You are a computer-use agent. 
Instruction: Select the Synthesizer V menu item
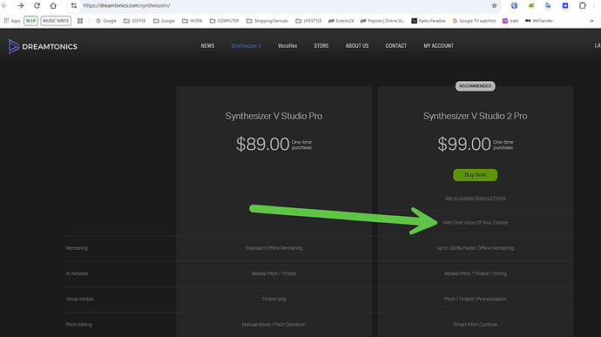tap(246, 46)
